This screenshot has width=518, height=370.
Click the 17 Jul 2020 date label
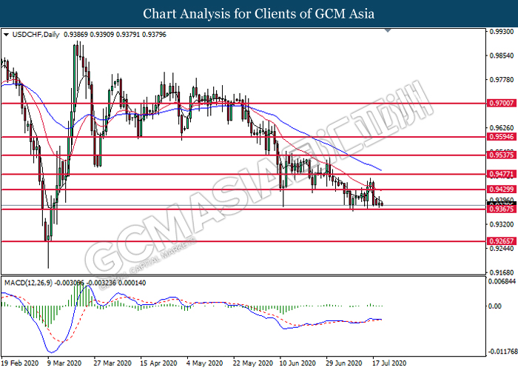(389, 363)
